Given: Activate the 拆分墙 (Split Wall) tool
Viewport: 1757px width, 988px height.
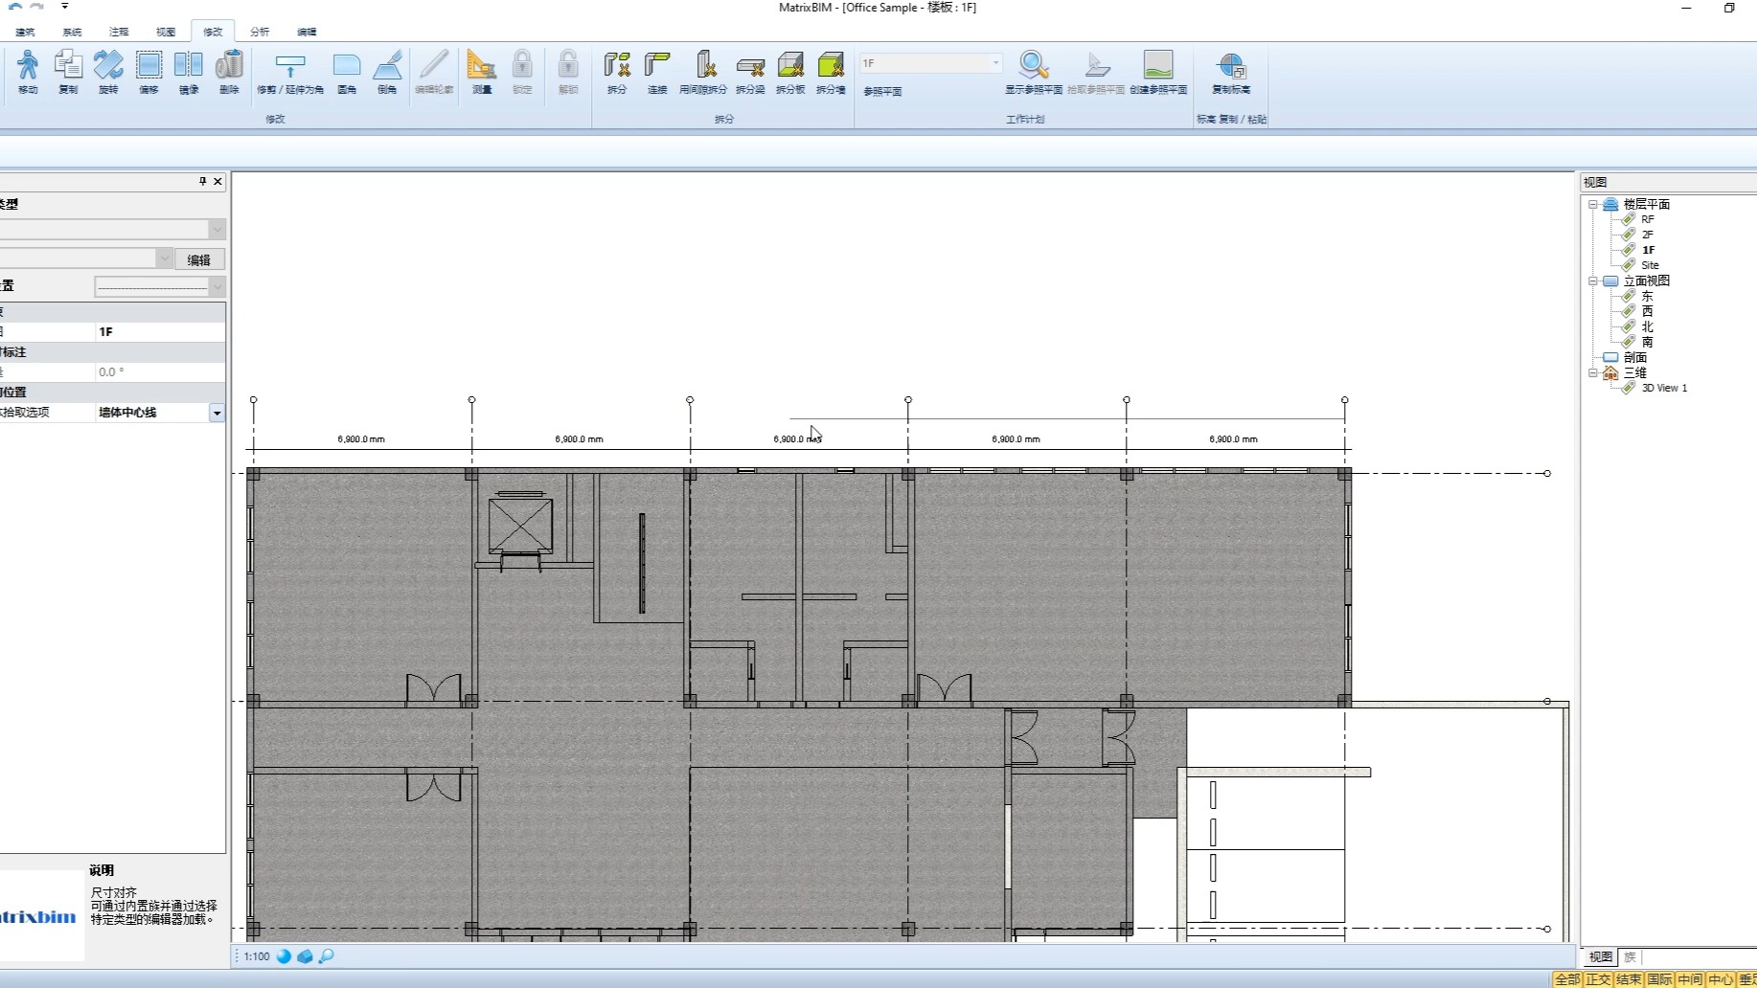Looking at the screenshot, I should (831, 72).
